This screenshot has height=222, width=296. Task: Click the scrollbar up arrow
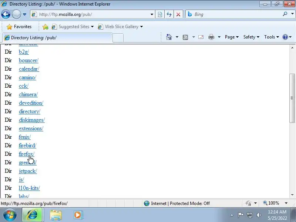click(x=292, y=48)
